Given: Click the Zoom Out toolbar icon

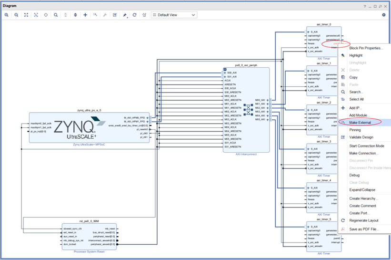Looking at the screenshot, I should pyautogui.click(x=16, y=15).
